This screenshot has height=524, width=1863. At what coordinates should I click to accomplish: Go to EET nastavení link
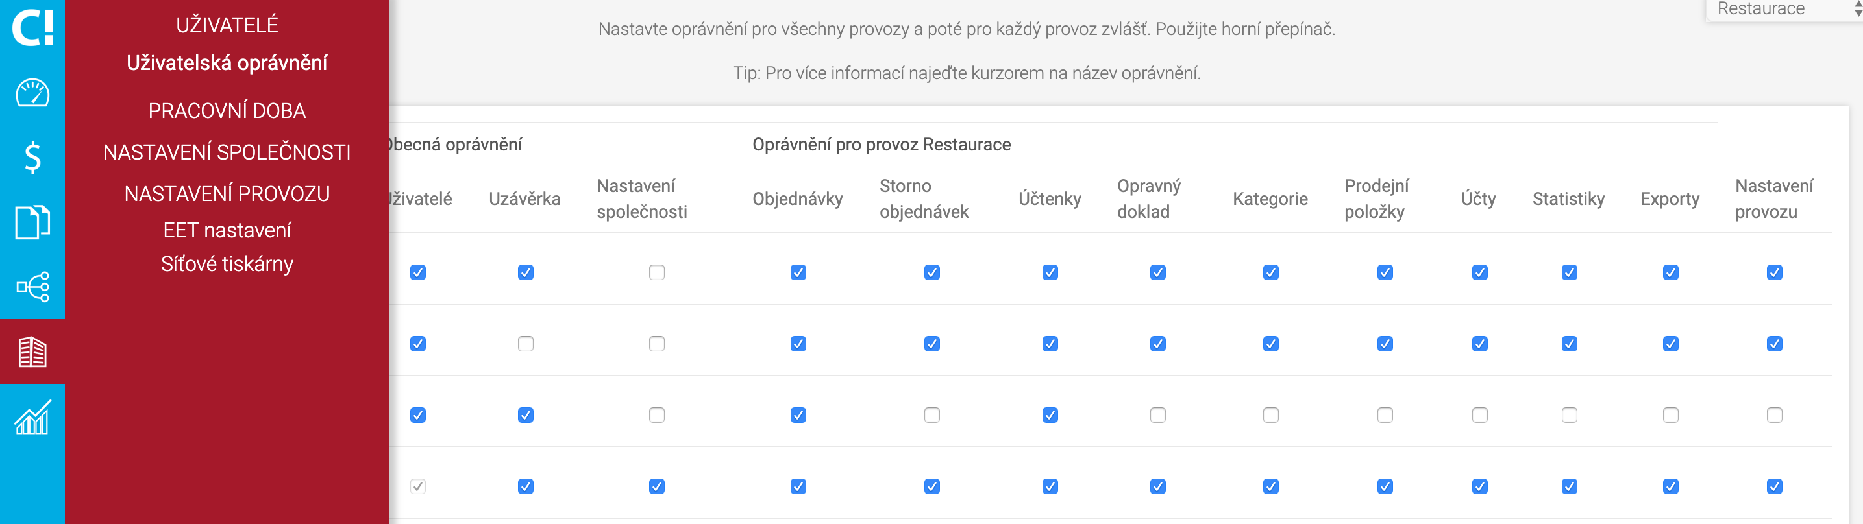[x=227, y=231]
